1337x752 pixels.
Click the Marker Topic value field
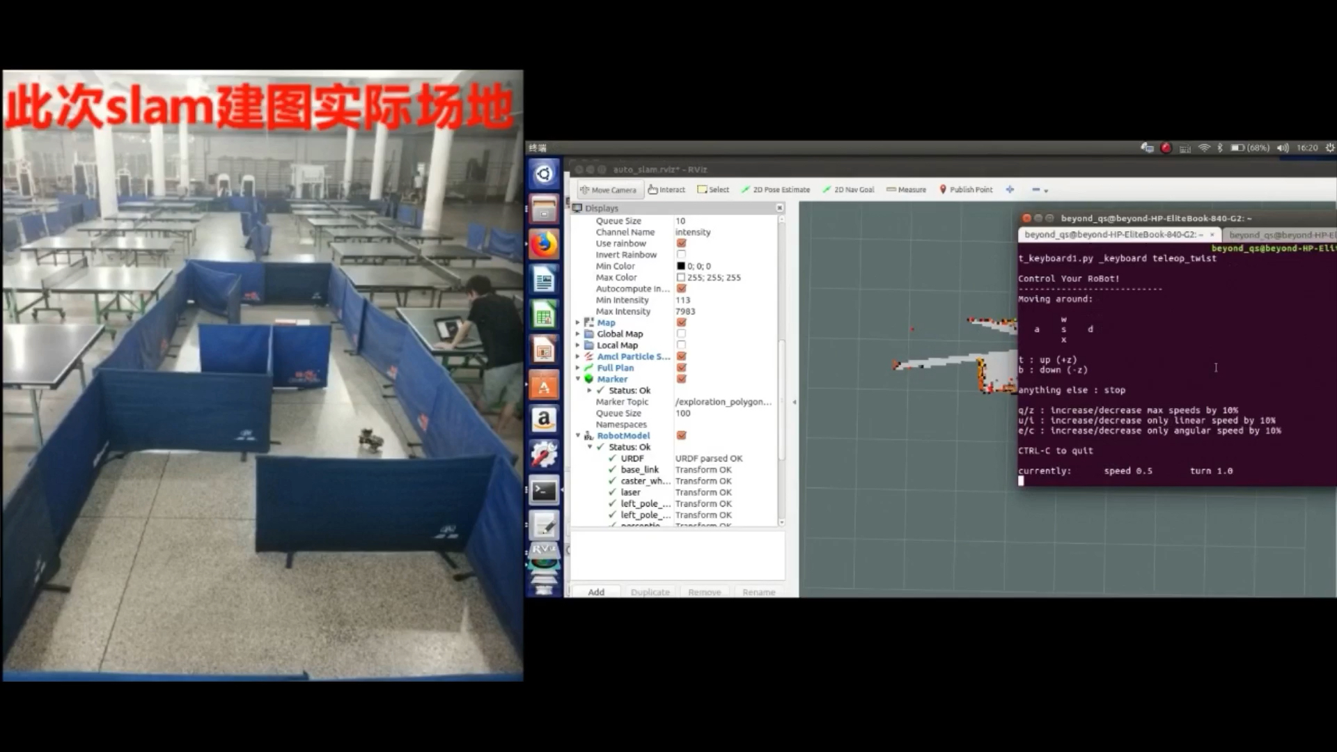tap(723, 402)
